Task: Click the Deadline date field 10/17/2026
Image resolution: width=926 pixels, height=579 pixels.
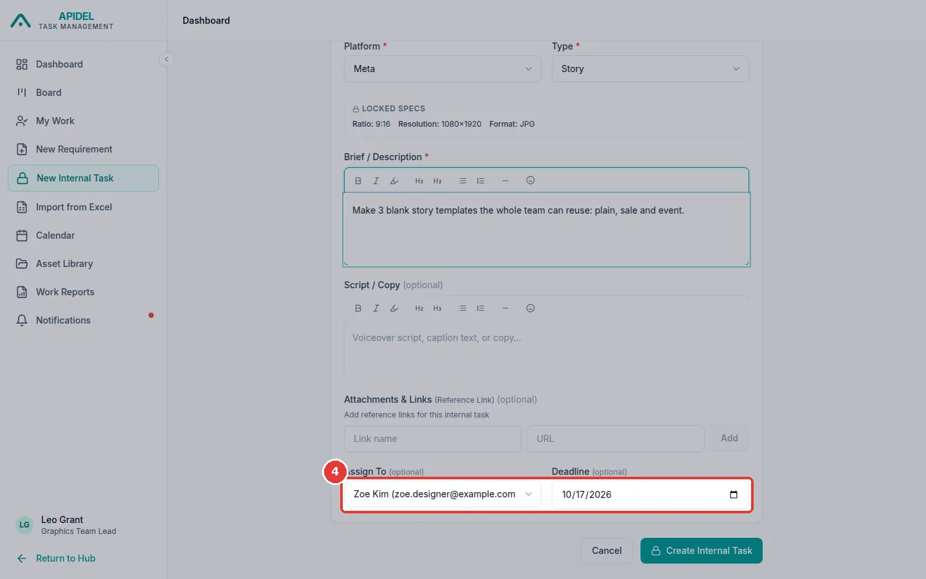Action: coord(650,495)
